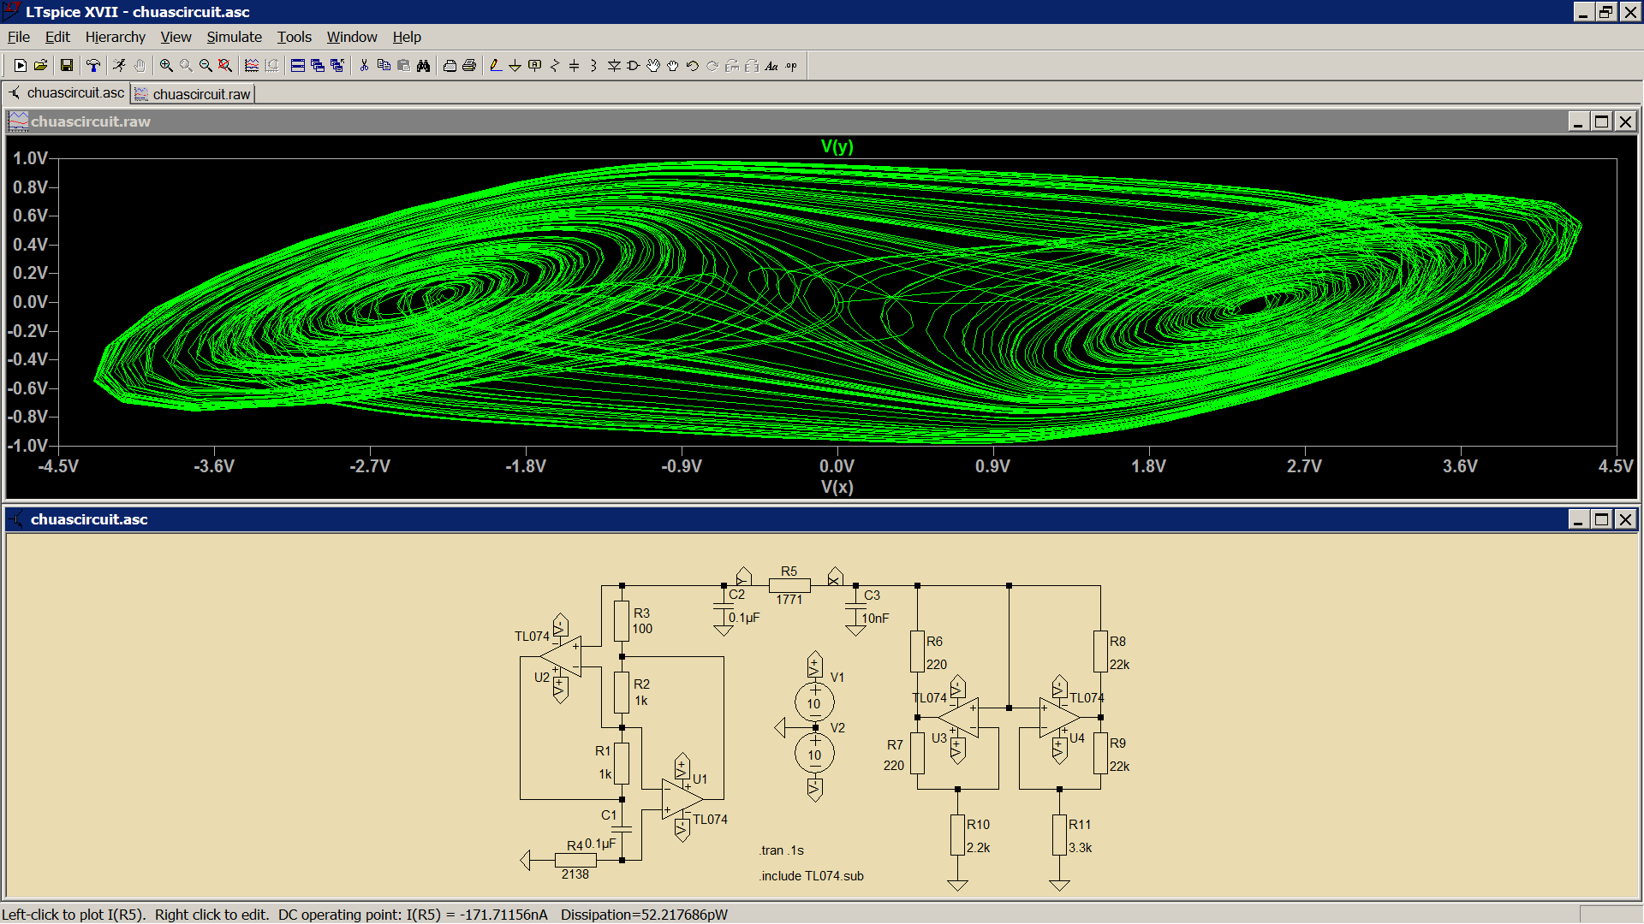
Task: Cascade windows using the toolbar icon
Action: pos(318,65)
